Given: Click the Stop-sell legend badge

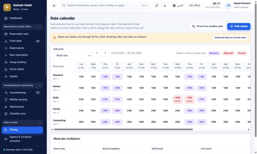Looking at the screenshot, I should click(x=228, y=53).
